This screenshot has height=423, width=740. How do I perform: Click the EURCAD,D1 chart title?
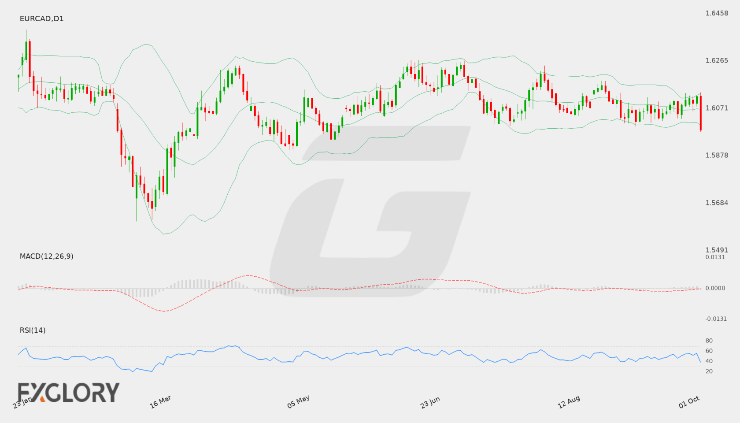coord(41,19)
